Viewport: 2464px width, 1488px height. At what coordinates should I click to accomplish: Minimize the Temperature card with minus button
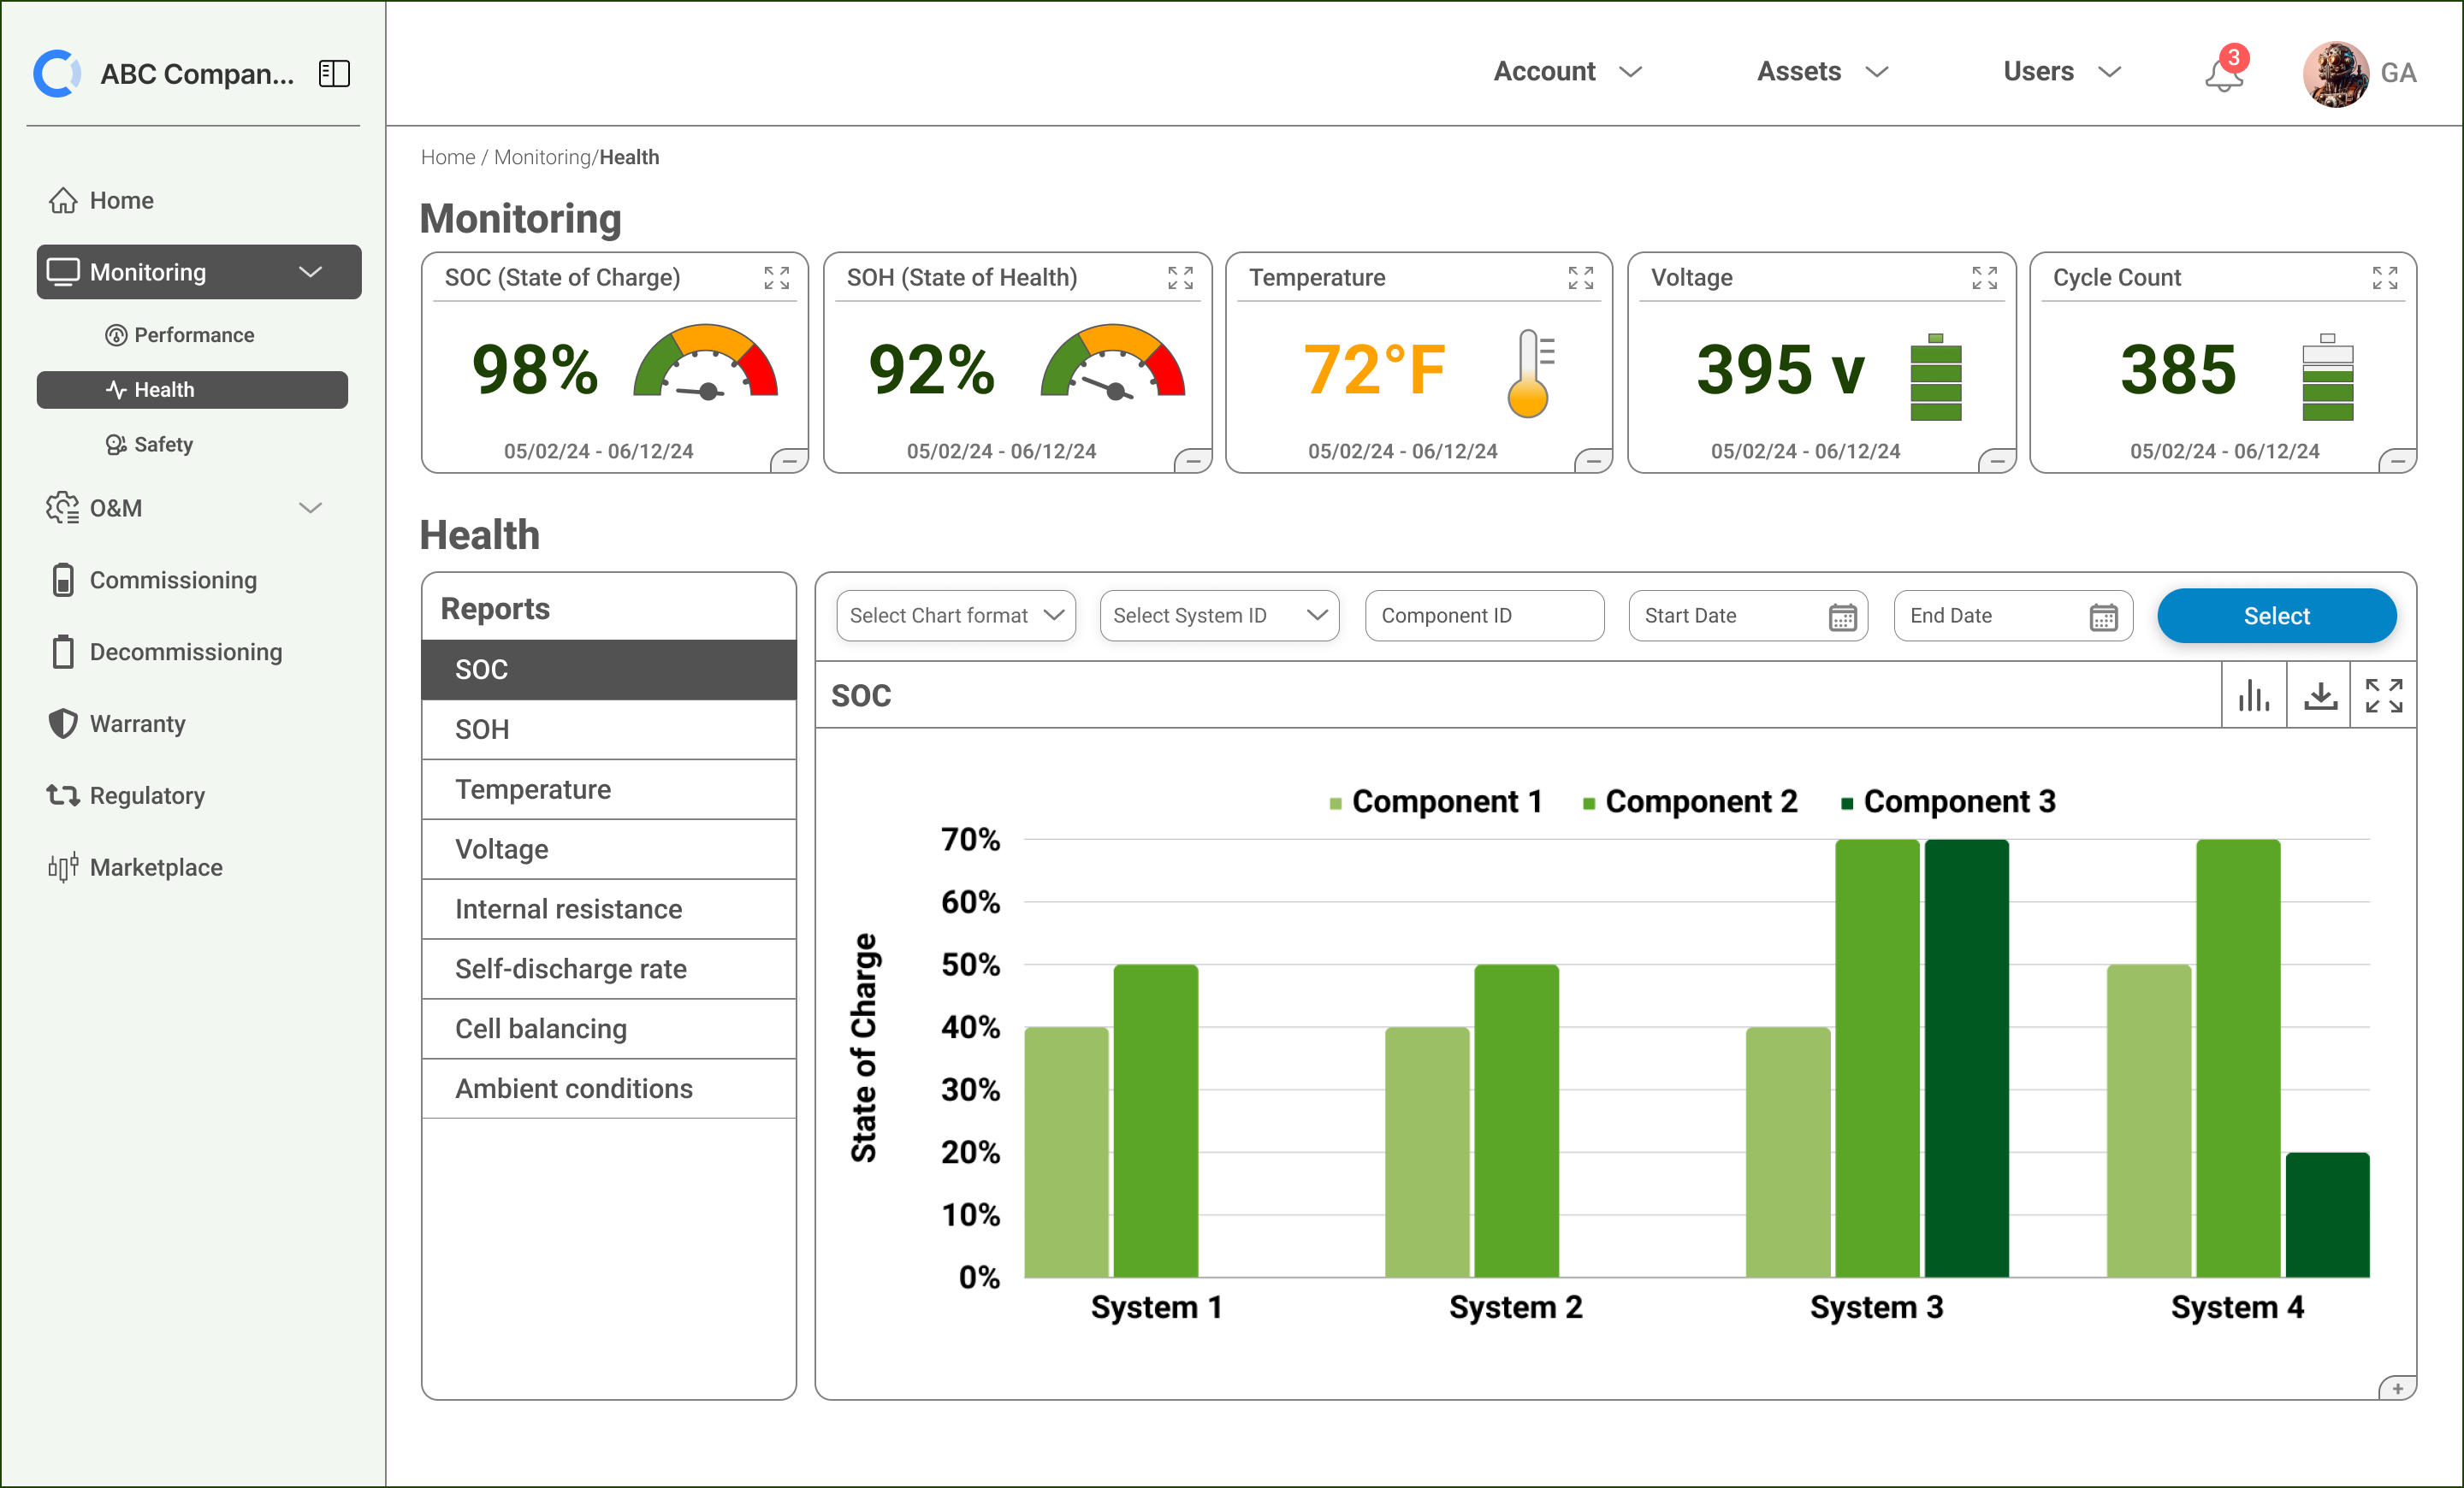(x=1594, y=461)
